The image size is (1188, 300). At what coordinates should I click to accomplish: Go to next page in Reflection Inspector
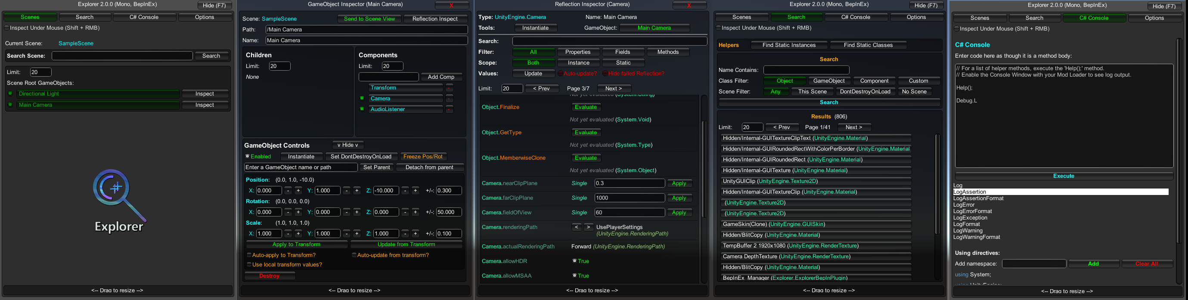(x=614, y=89)
